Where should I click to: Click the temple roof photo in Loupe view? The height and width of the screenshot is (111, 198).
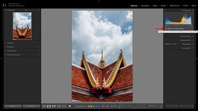point(102,56)
